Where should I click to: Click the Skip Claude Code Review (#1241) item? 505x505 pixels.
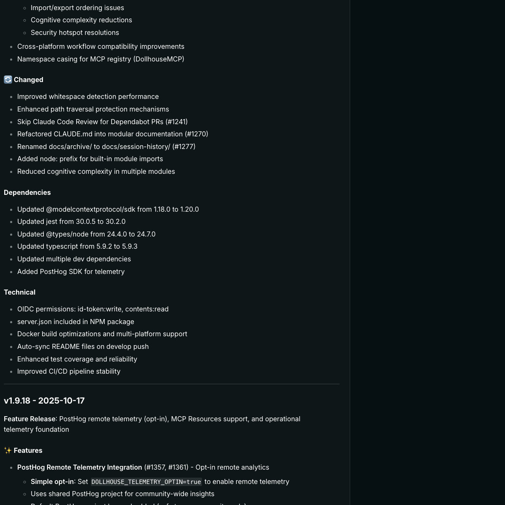[102, 122]
